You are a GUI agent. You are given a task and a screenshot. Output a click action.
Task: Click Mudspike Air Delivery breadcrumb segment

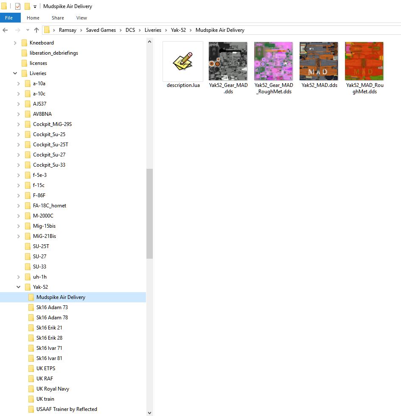(220, 30)
